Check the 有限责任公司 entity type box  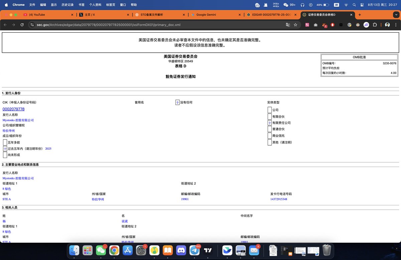(269, 123)
